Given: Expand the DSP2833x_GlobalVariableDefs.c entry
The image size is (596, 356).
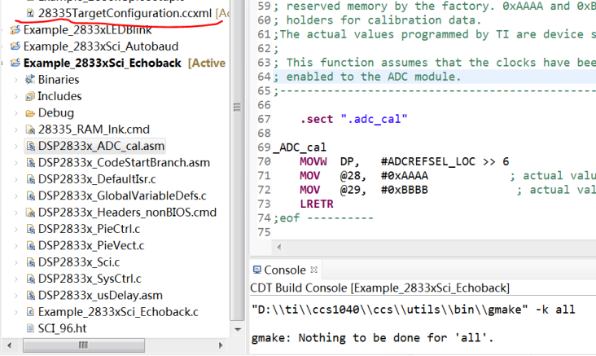Looking at the screenshot, I should (16, 196).
